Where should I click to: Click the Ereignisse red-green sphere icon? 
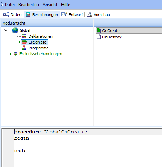tap(24, 42)
